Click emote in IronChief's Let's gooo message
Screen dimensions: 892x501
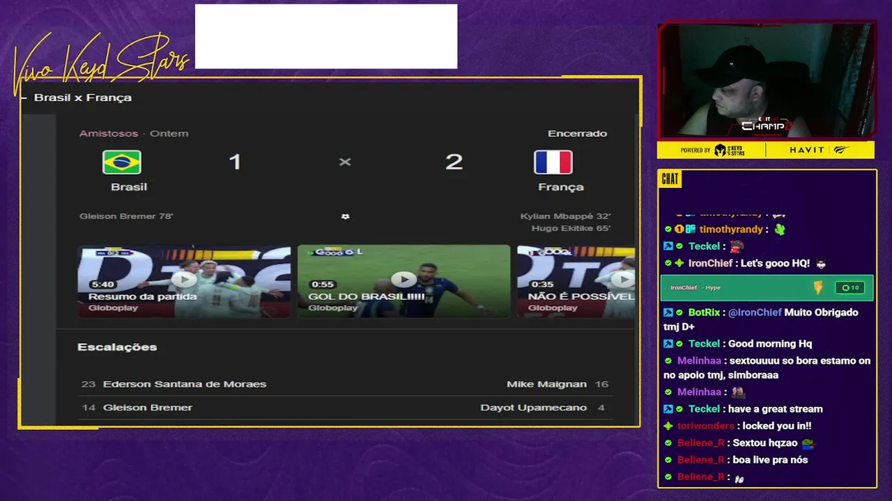tap(820, 264)
